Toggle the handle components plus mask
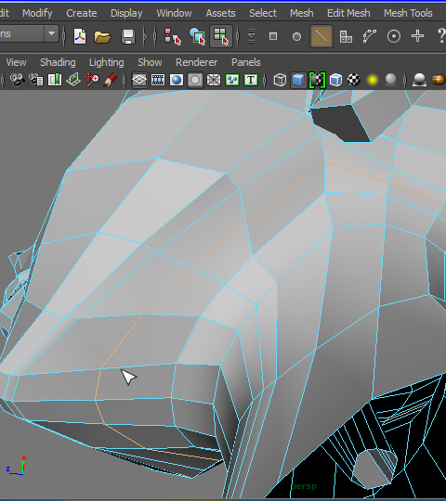 417,36
